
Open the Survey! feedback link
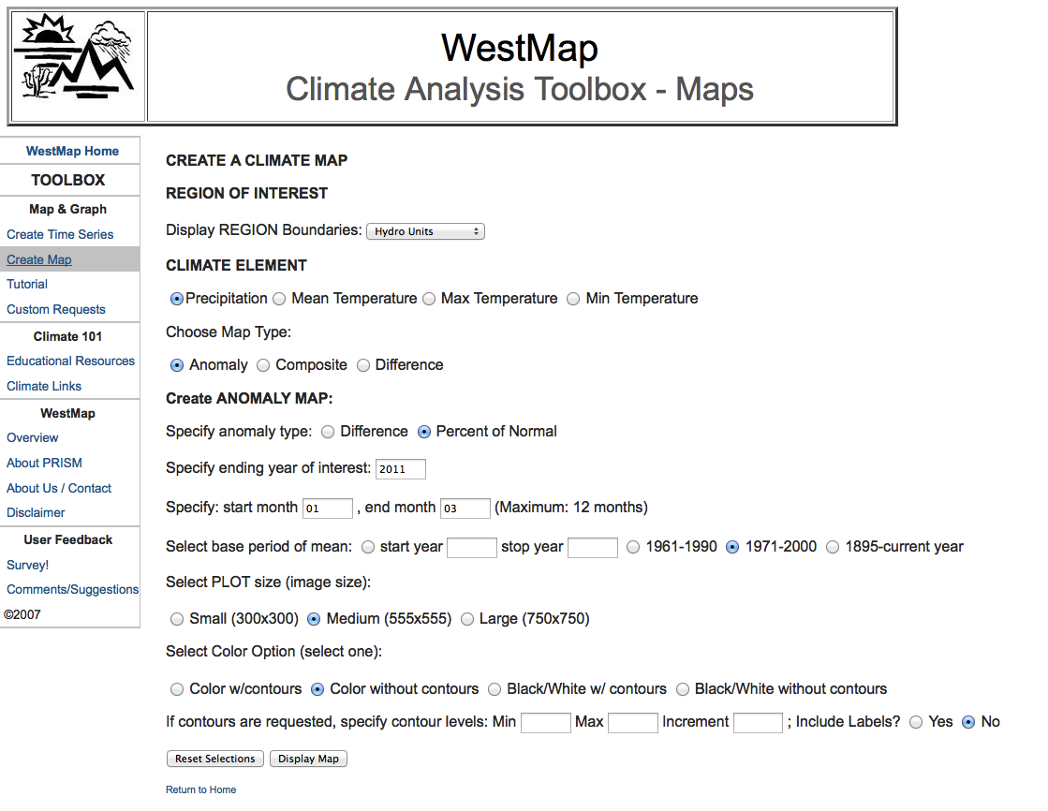27,565
